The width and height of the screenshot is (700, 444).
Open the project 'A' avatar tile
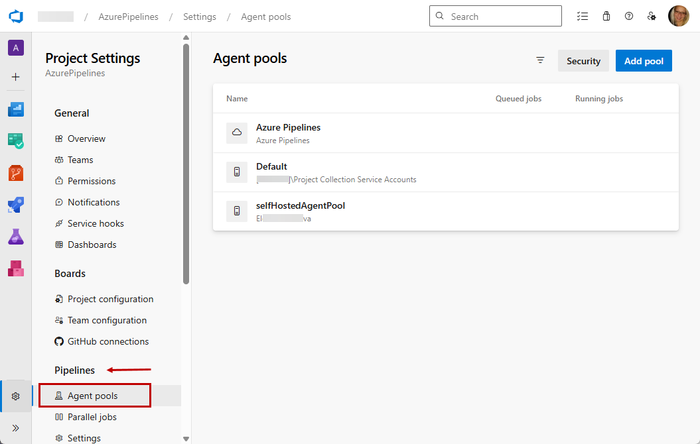16,48
